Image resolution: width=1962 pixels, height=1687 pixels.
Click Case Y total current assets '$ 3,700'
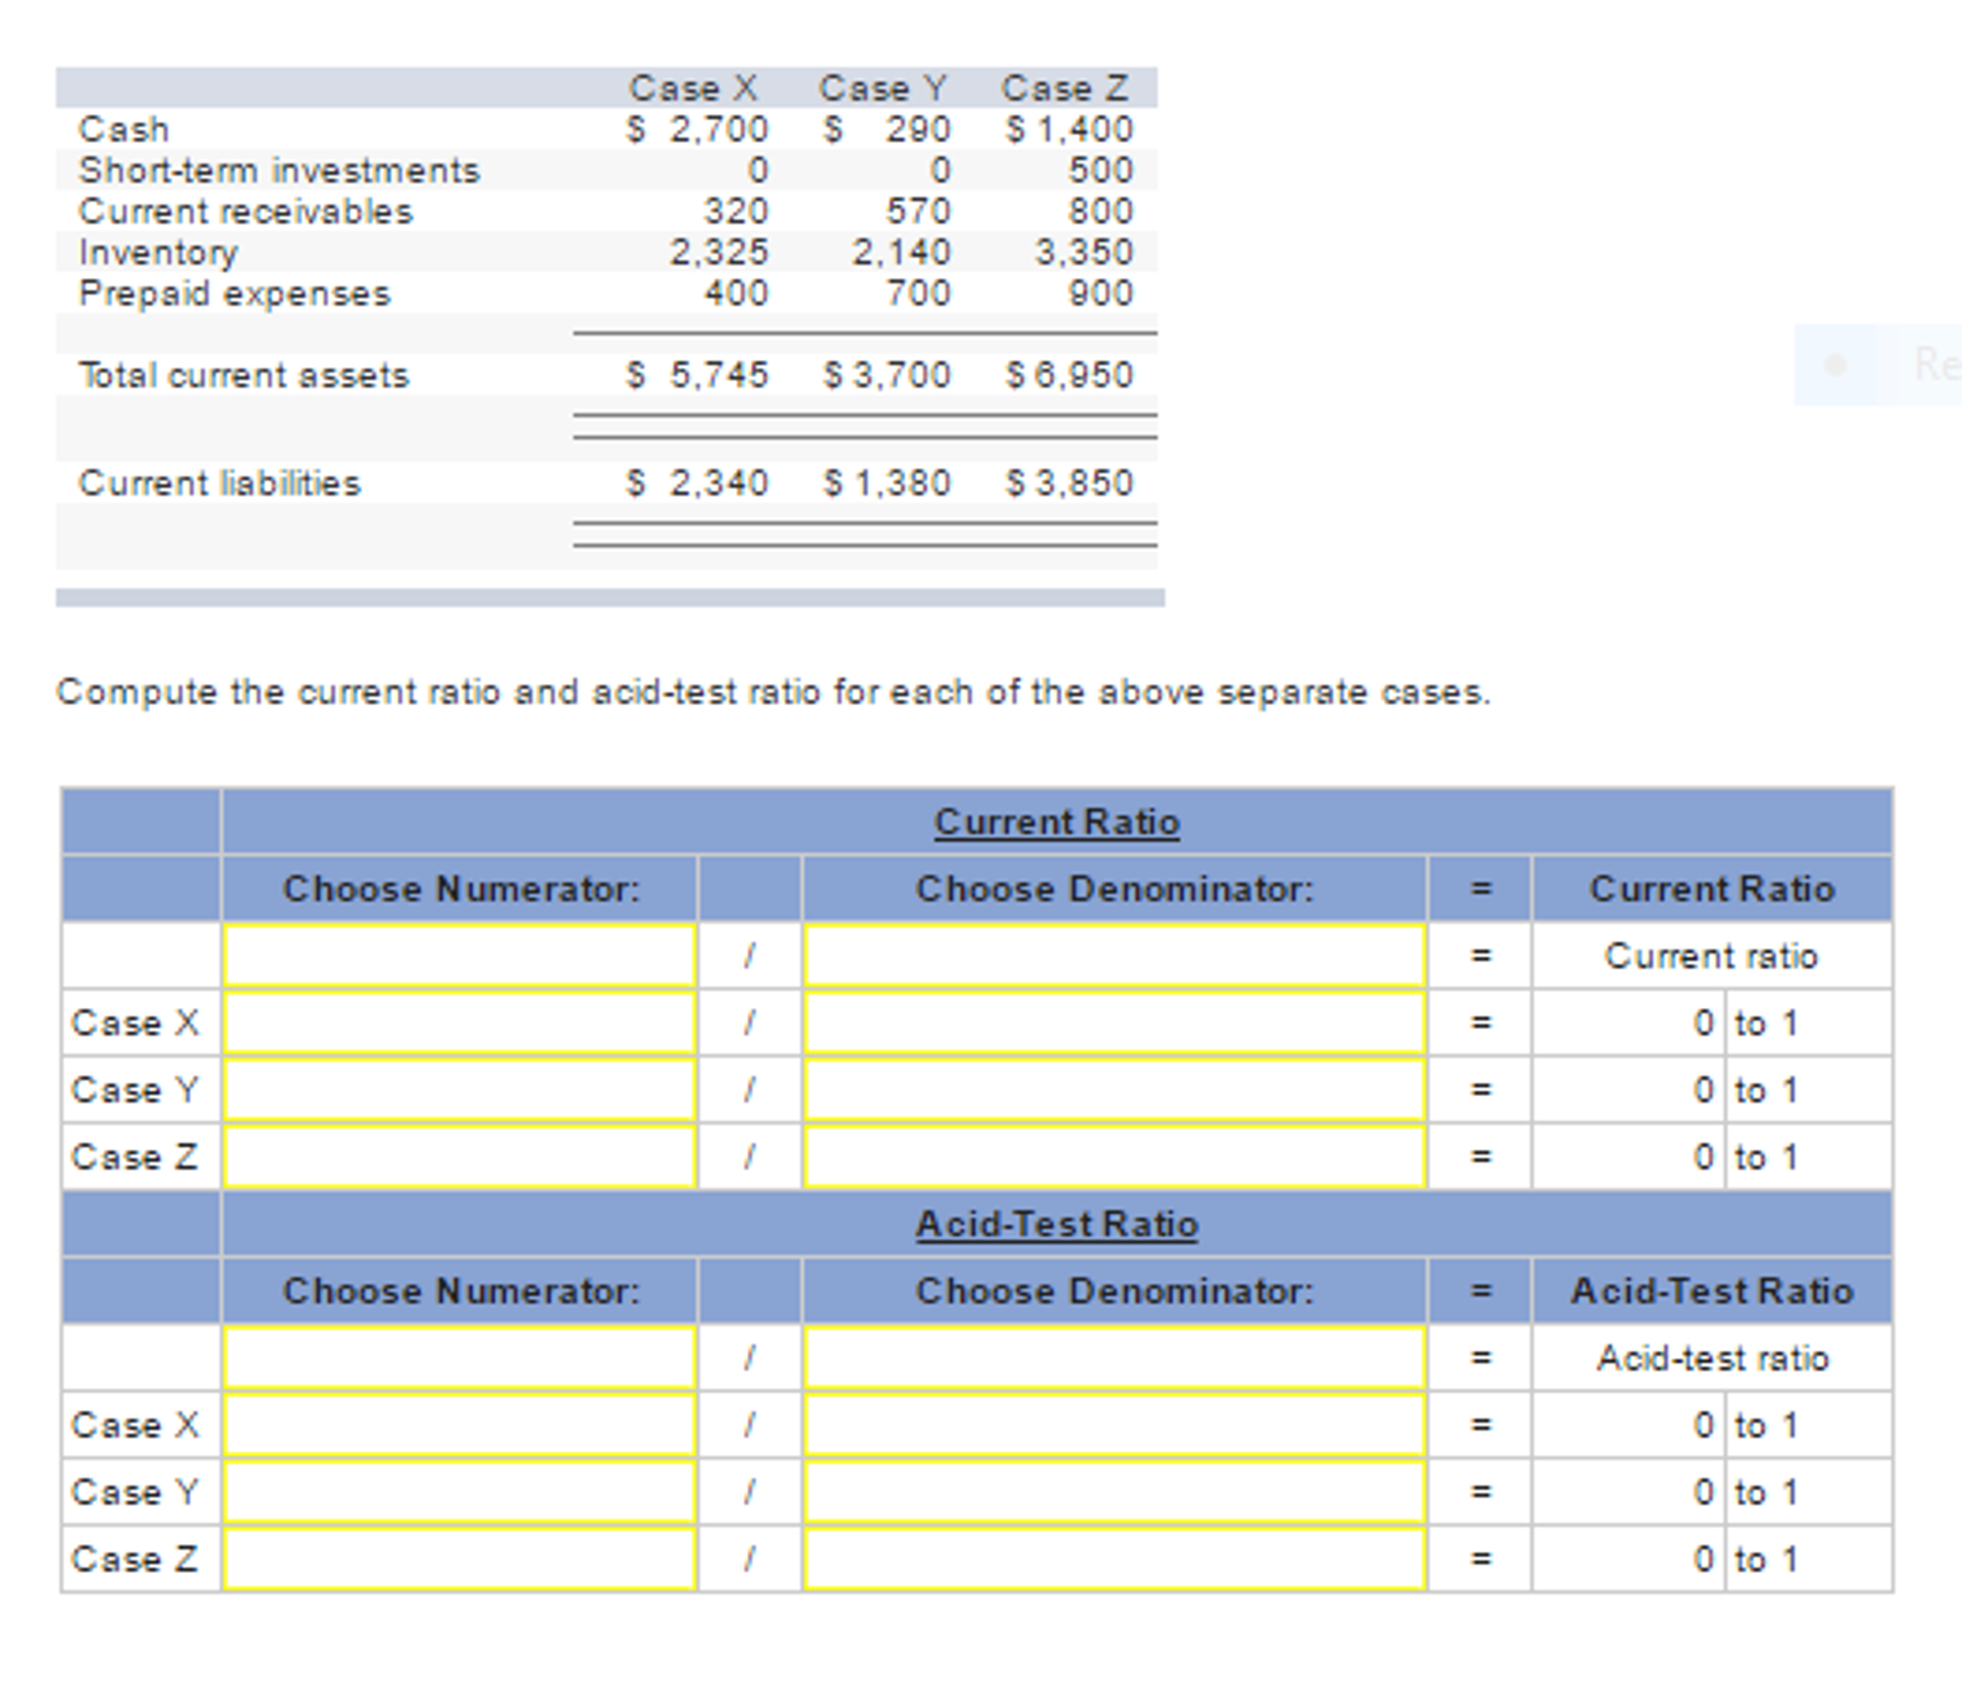[x=887, y=375]
